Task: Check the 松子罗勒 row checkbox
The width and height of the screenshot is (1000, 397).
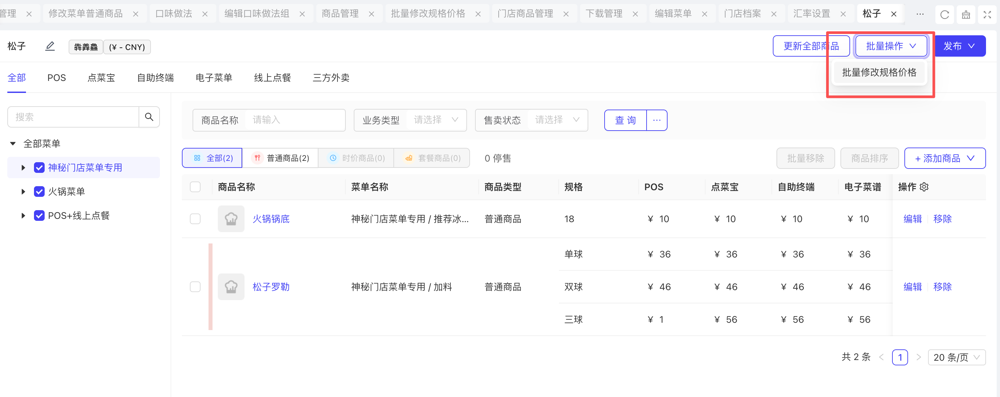Action: [x=195, y=287]
